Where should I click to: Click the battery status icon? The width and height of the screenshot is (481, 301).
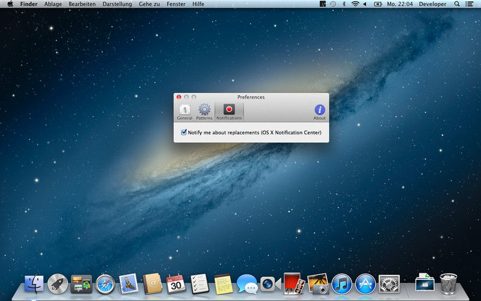coord(378,4)
